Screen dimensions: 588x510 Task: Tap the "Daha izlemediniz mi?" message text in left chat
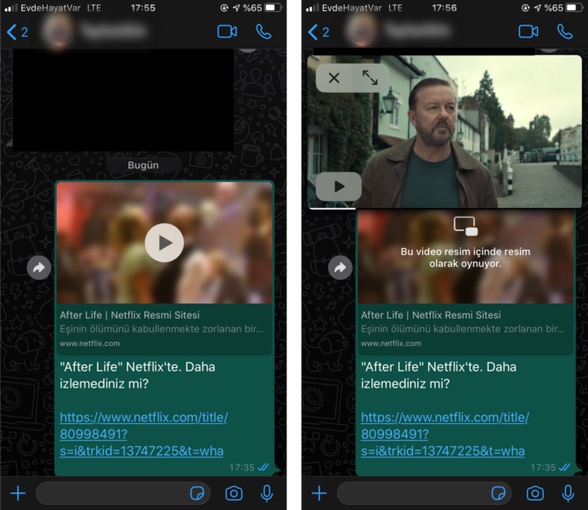138,375
